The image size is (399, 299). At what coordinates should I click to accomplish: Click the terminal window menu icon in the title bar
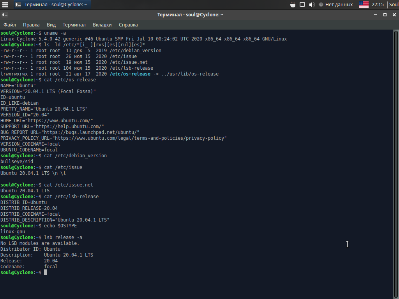5,15
